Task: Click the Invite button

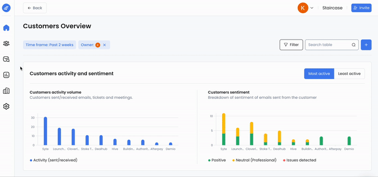Action: coord(361,8)
